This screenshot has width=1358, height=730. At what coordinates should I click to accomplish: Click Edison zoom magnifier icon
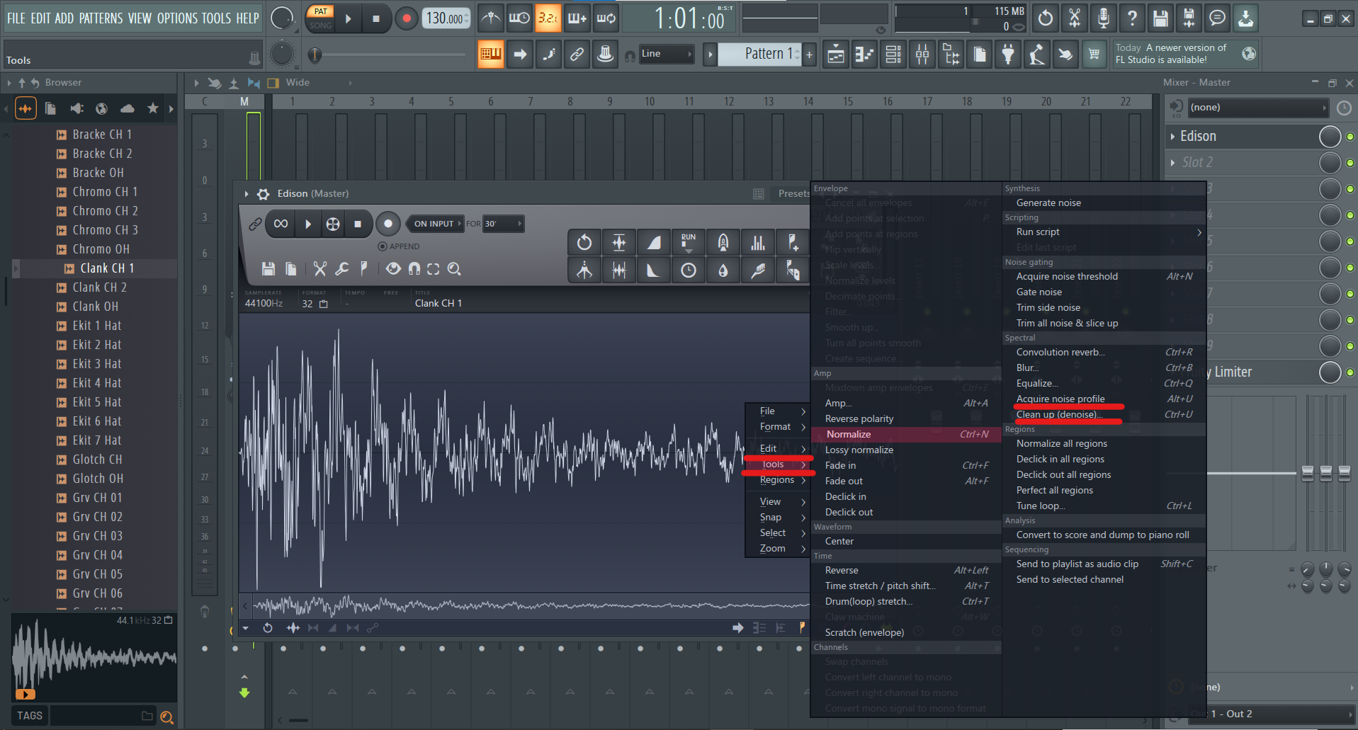click(x=454, y=269)
